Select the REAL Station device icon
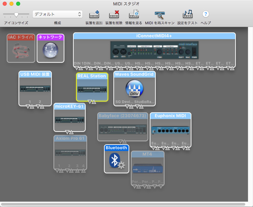 (92, 89)
